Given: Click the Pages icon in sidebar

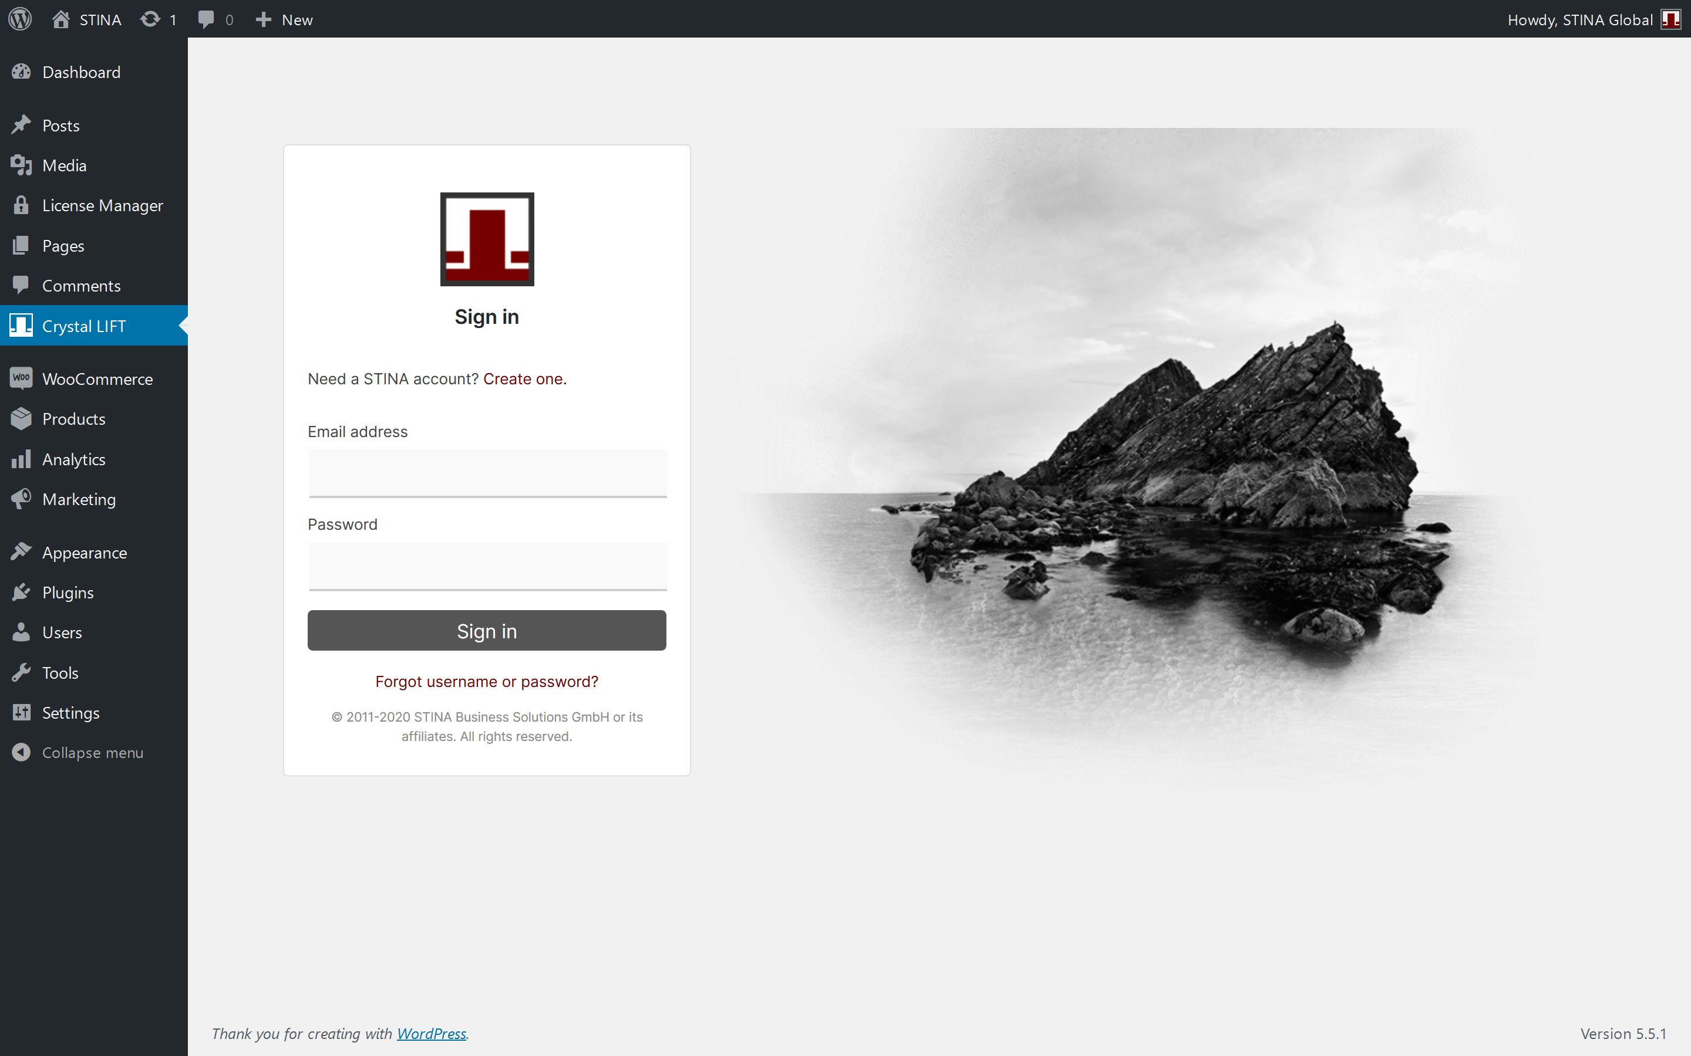Looking at the screenshot, I should [21, 246].
